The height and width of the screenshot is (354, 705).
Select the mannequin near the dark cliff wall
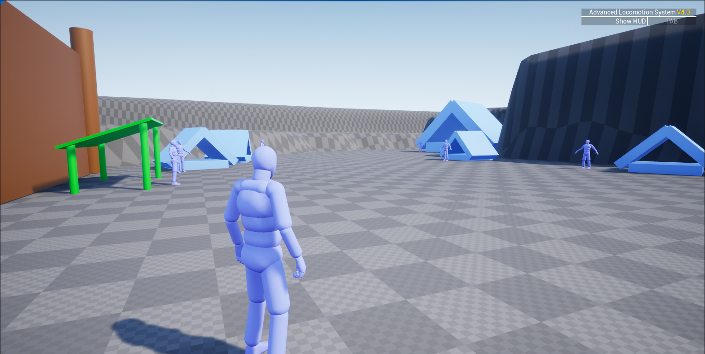[587, 154]
